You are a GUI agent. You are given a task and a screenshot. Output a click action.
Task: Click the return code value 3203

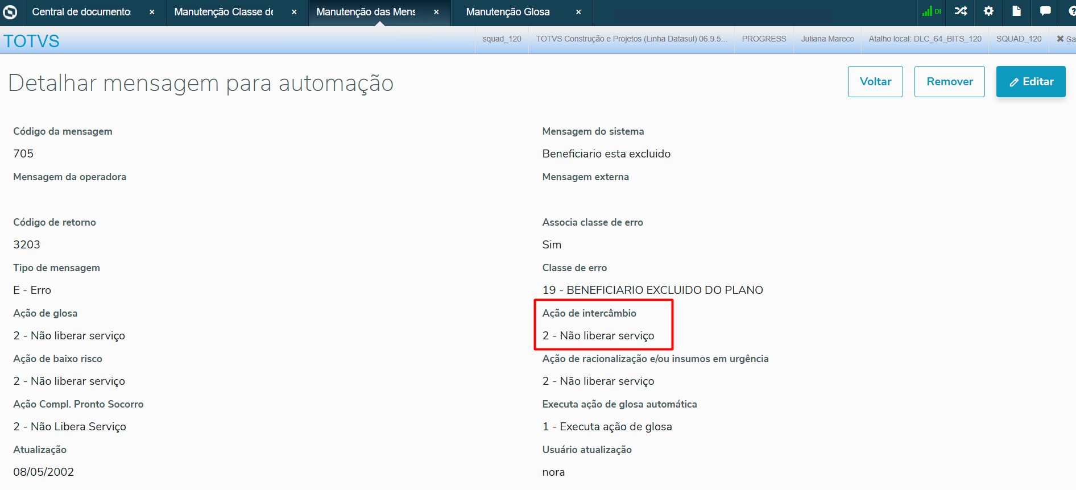[27, 244]
